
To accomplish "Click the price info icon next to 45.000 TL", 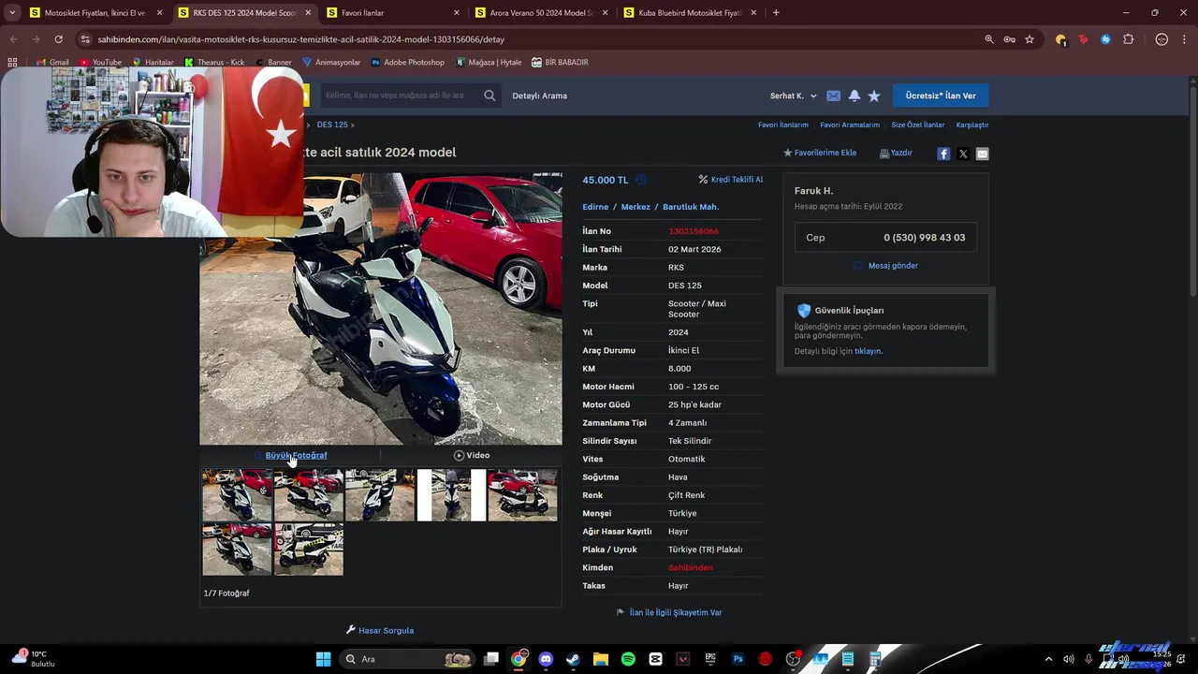I will (x=641, y=180).
